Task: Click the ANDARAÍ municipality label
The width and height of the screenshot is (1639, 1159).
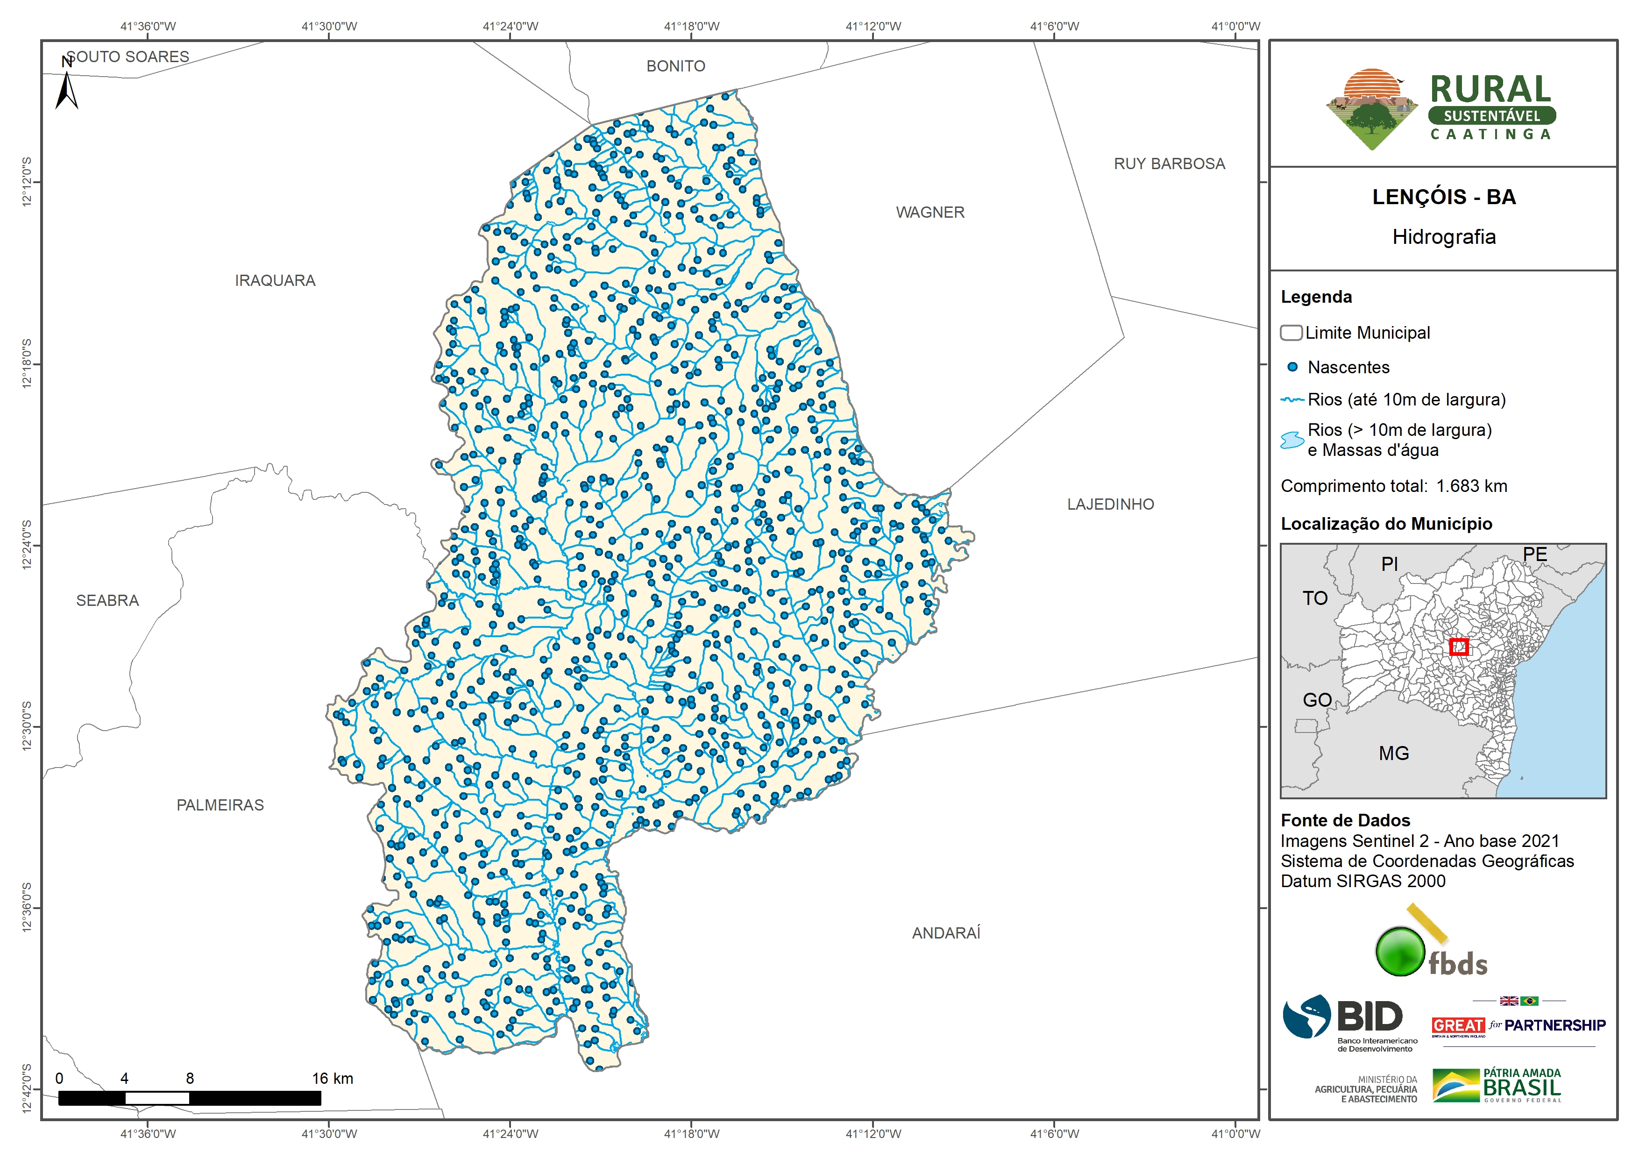Action: 946,932
